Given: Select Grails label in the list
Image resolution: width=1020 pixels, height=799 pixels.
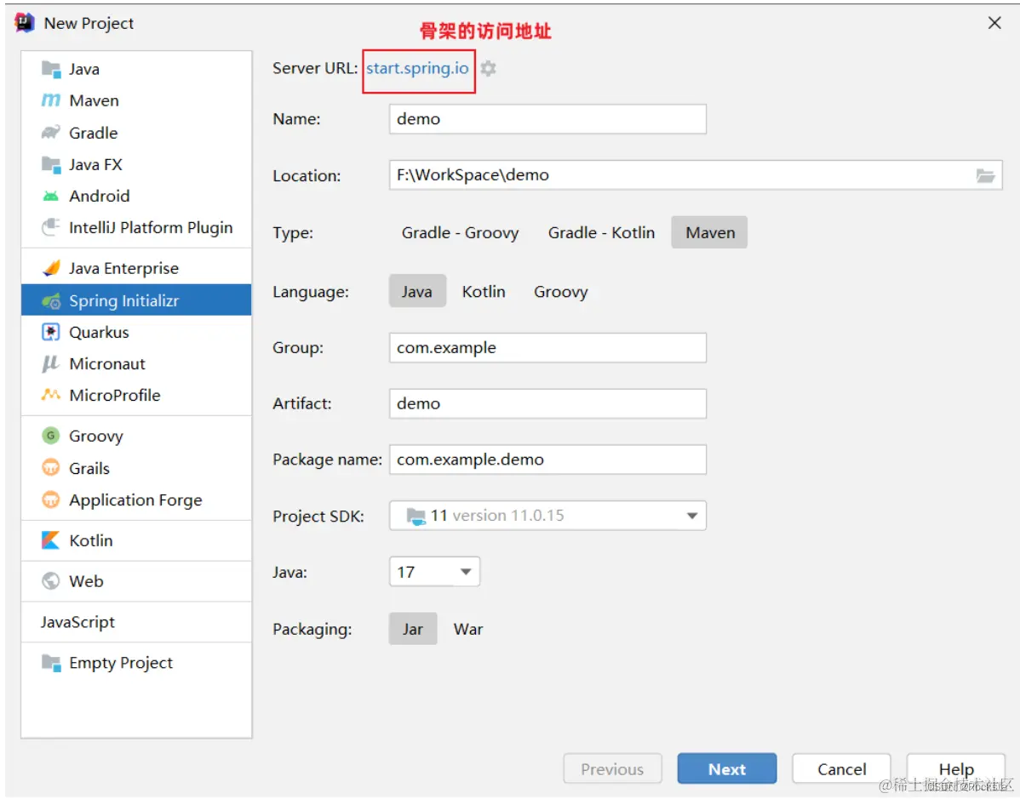Looking at the screenshot, I should 89,467.
